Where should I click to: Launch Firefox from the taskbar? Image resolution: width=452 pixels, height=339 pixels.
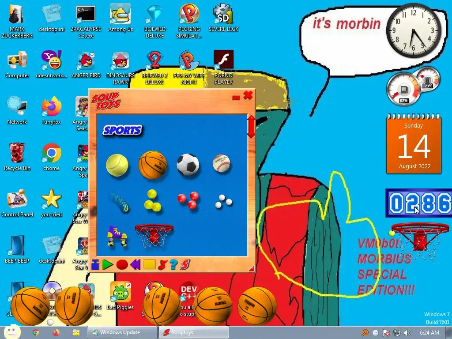(x=56, y=332)
